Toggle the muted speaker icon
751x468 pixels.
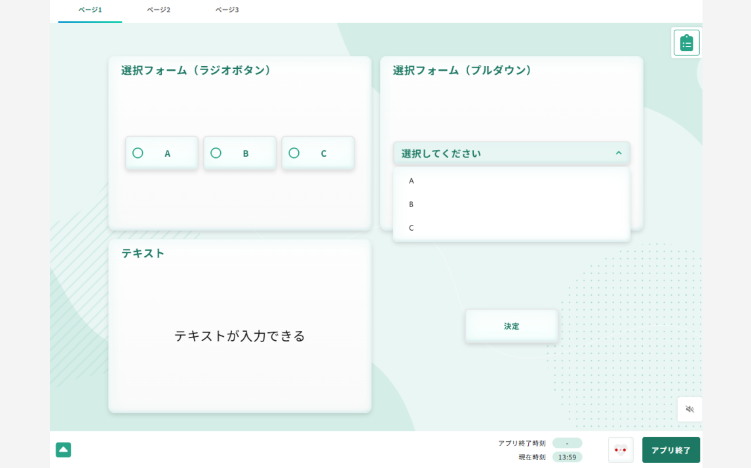coord(689,409)
